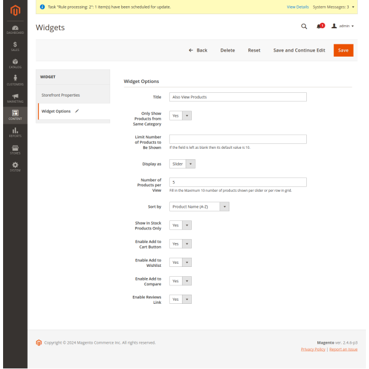Open the Stores sidebar icon
This screenshot has height=369, width=369.
(14, 149)
